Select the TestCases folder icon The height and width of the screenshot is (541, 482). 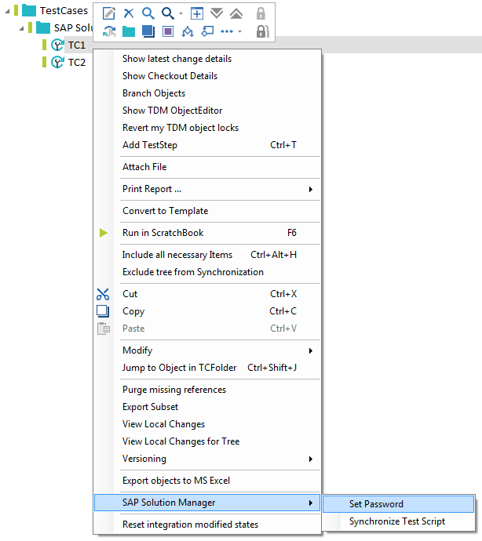coord(29,10)
